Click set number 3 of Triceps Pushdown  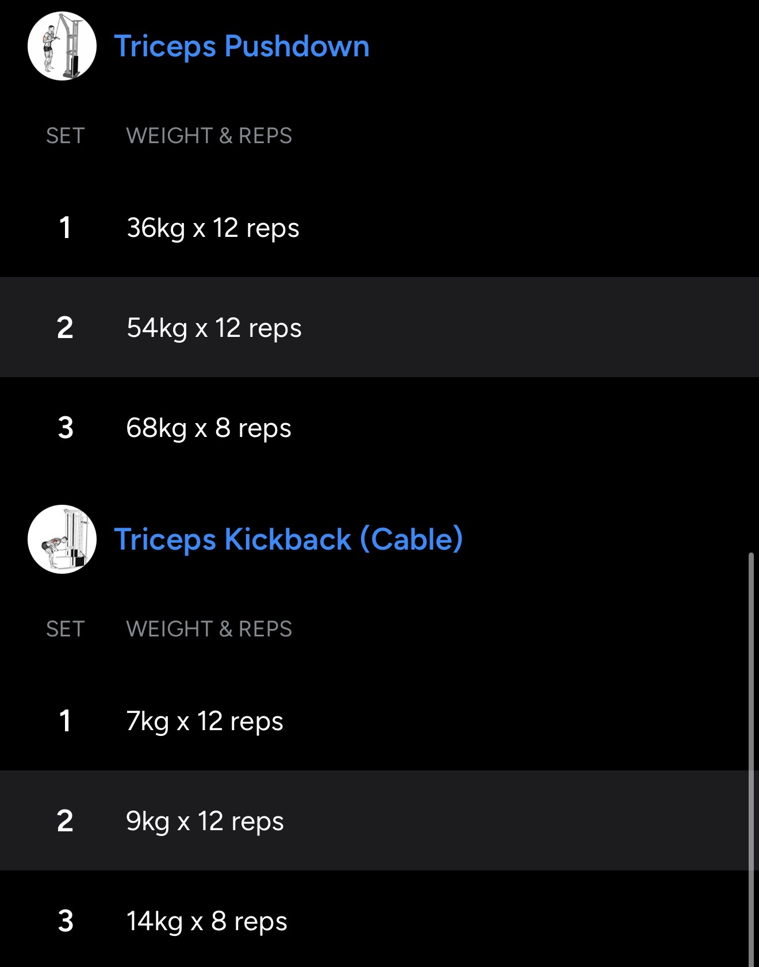tap(66, 428)
